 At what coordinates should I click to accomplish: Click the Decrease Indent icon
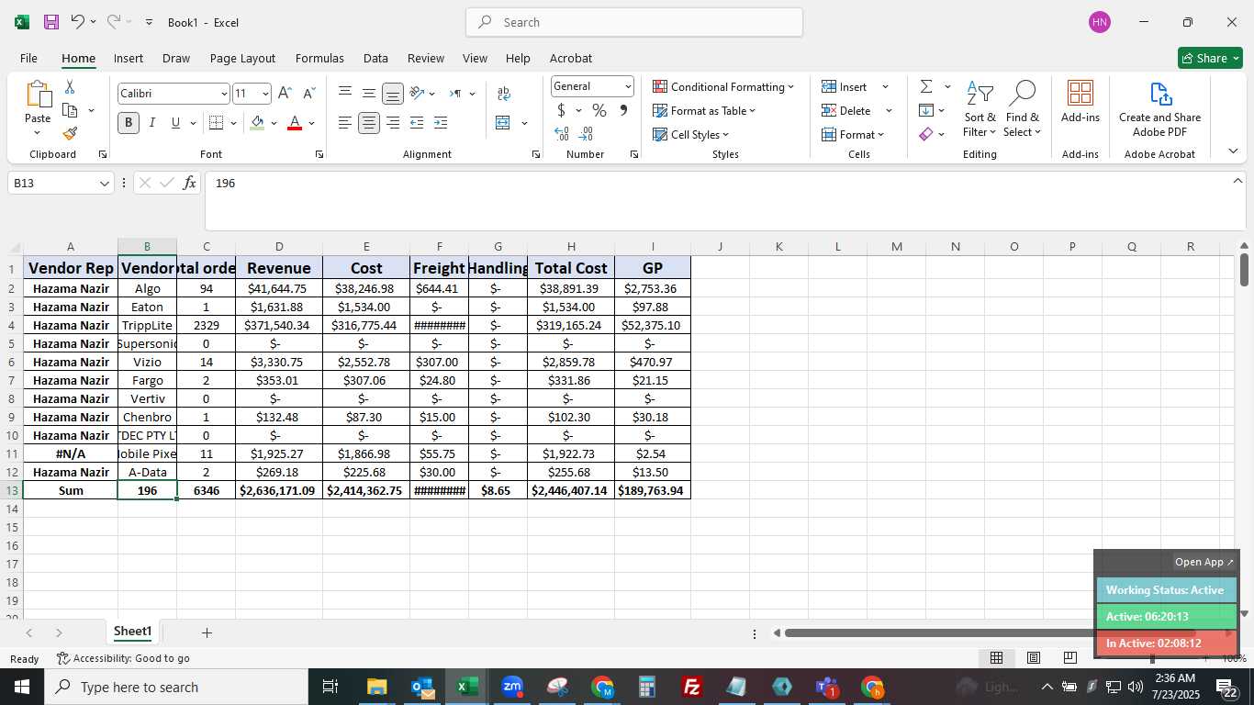[417, 122]
